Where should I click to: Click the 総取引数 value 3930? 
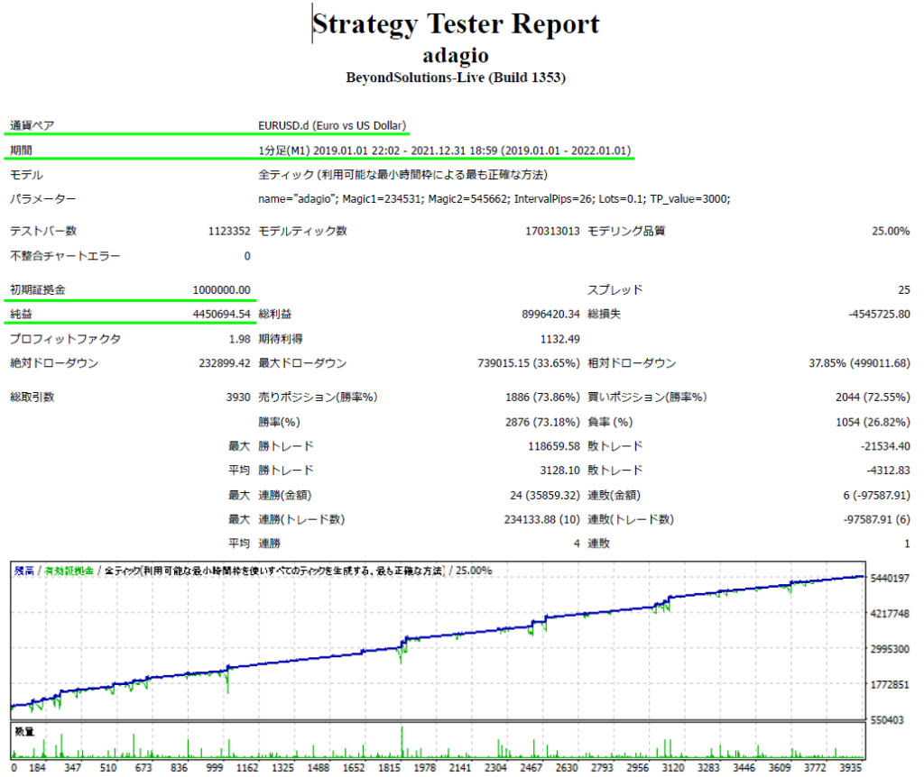[x=238, y=398]
